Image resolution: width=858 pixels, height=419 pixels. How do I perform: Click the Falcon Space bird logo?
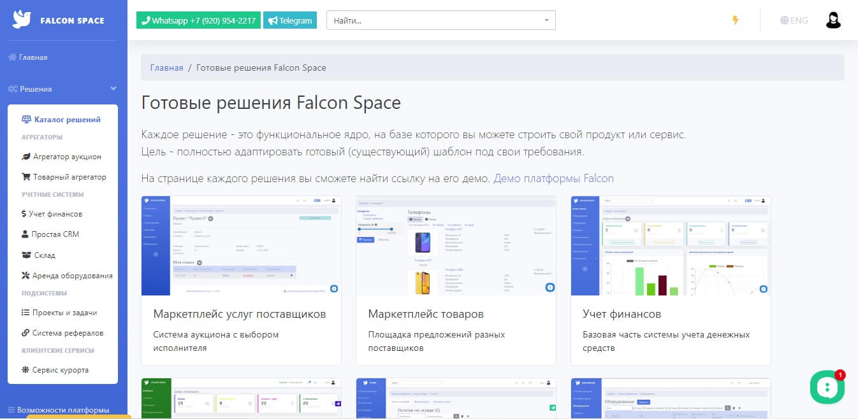tap(22, 20)
